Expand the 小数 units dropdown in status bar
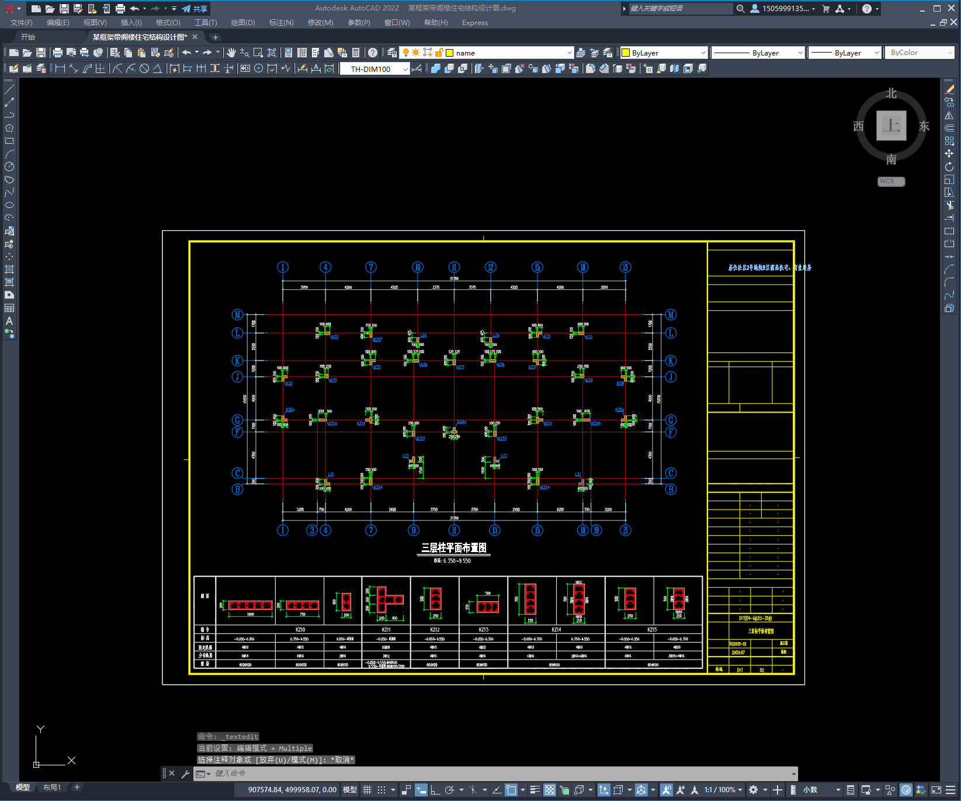This screenshot has height=801, width=961. [838, 790]
